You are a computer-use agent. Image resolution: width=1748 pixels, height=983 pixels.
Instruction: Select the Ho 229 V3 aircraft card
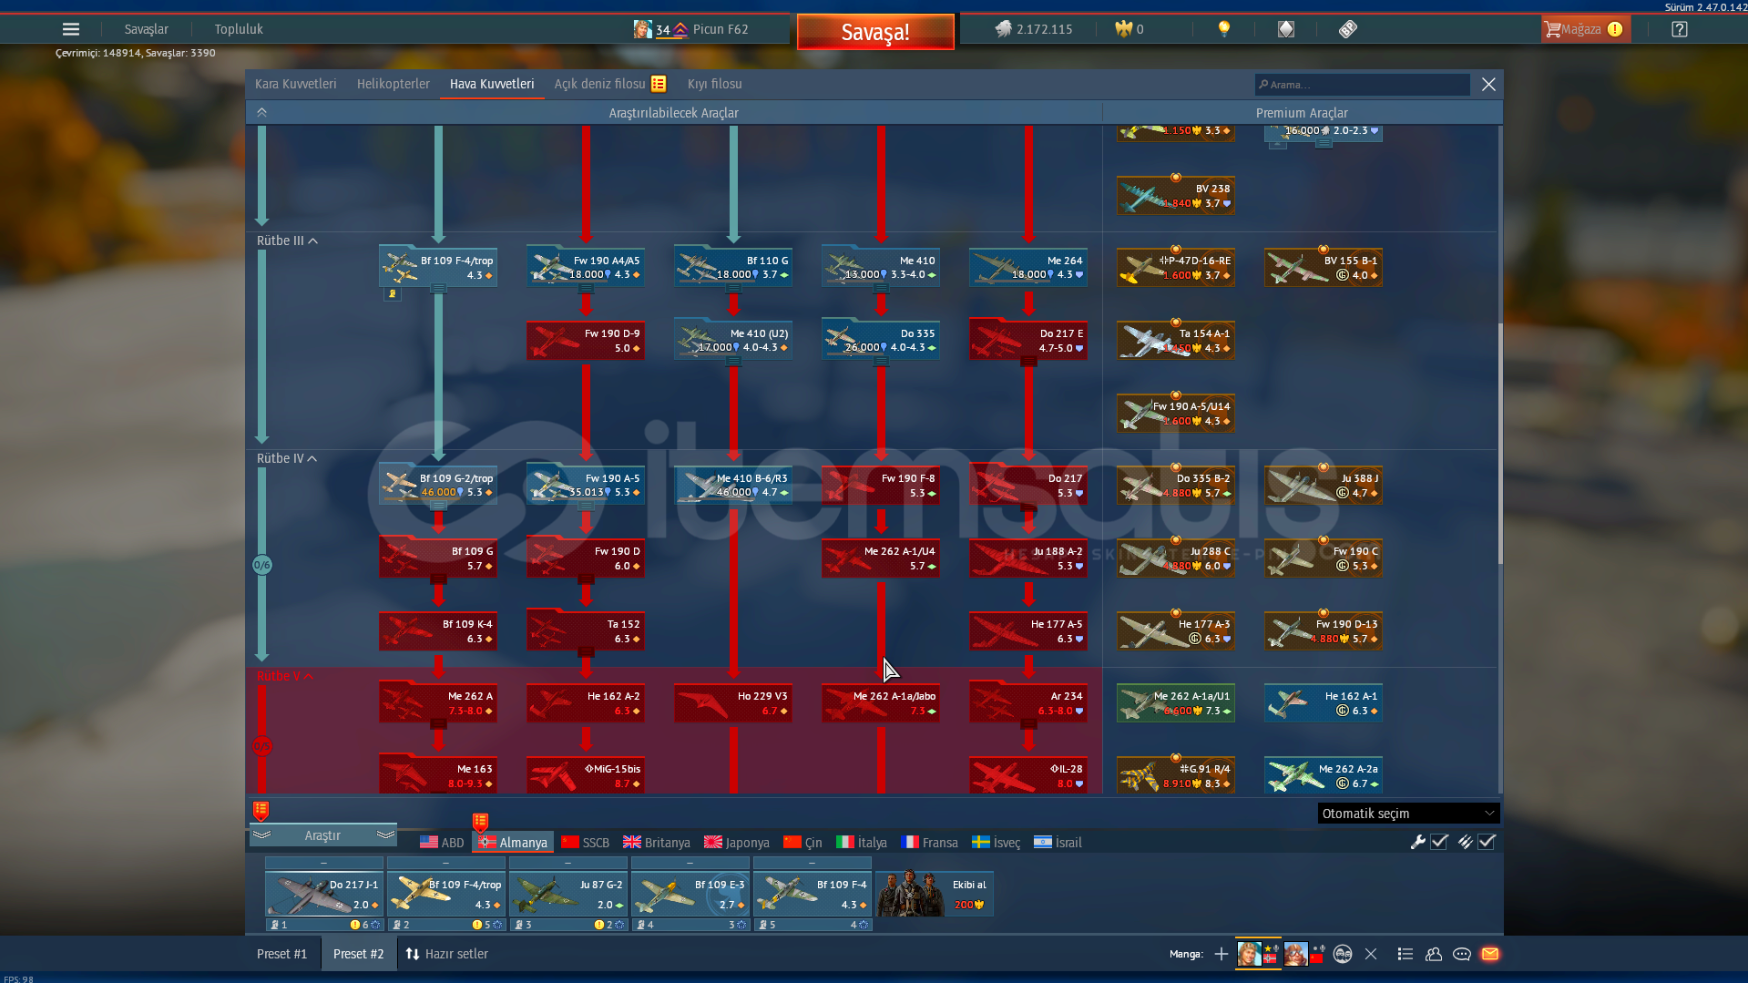point(733,702)
